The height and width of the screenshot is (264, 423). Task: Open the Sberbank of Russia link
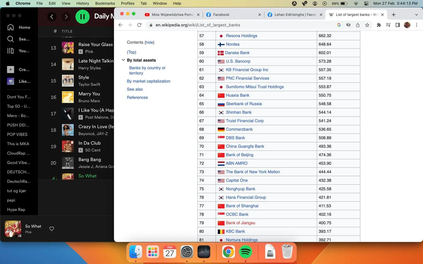pyautogui.click(x=244, y=104)
